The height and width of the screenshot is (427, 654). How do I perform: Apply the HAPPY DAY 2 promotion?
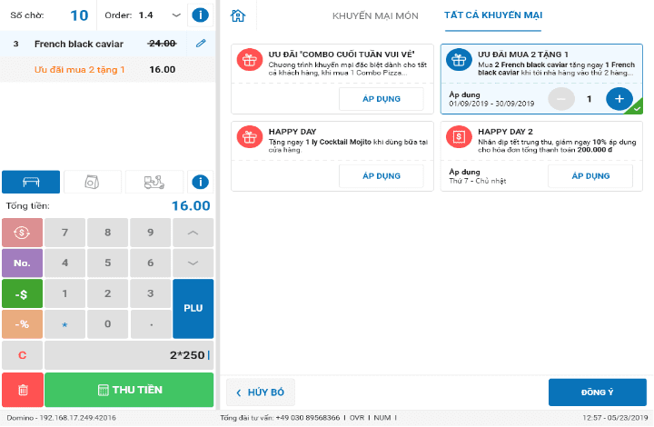[x=590, y=176]
